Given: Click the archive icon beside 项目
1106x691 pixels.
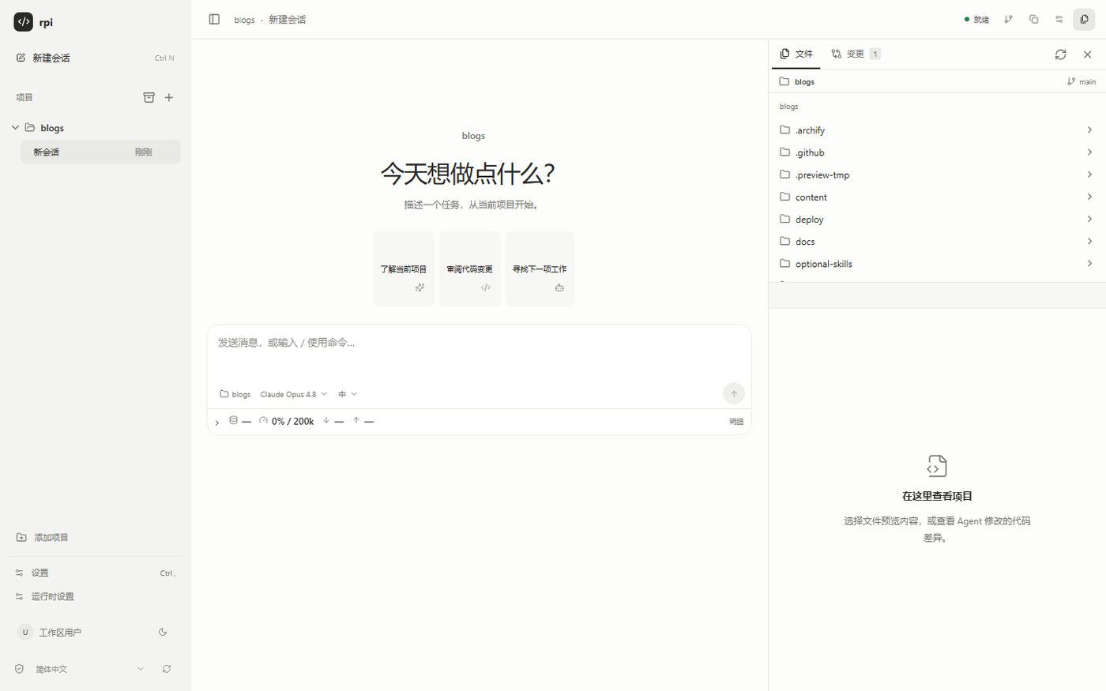Looking at the screenshot, I should tap(149, 97).
